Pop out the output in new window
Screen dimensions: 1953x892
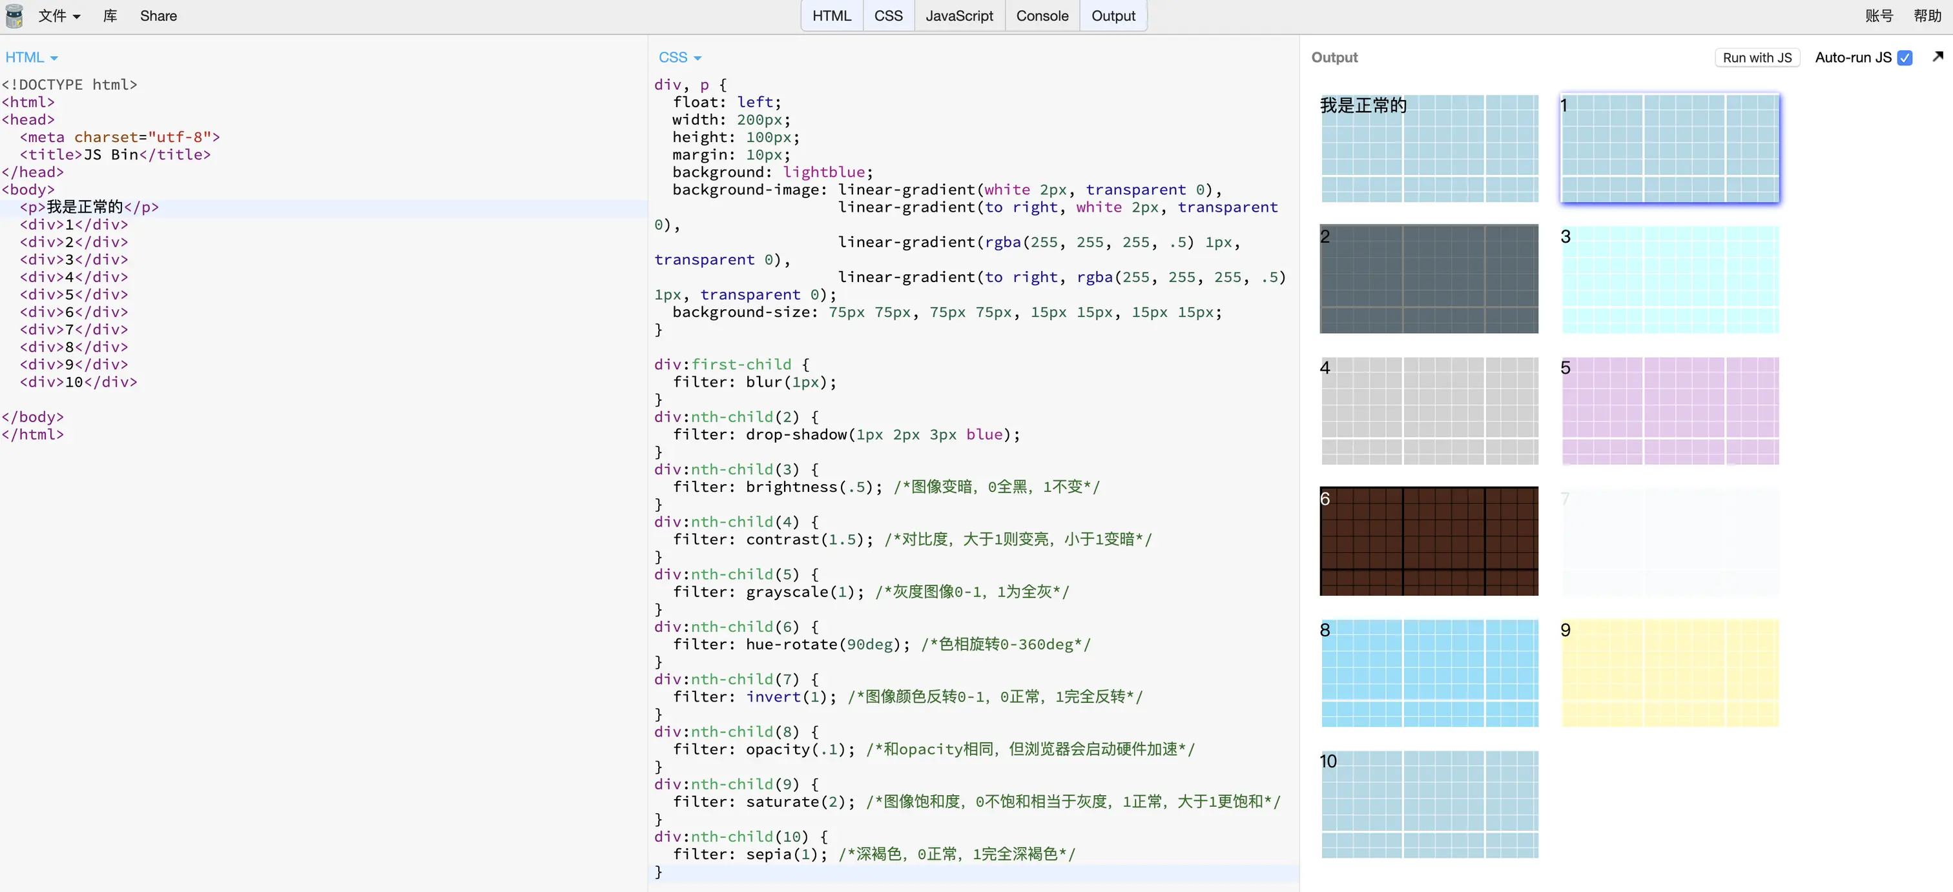click(x=1937, y=57)
